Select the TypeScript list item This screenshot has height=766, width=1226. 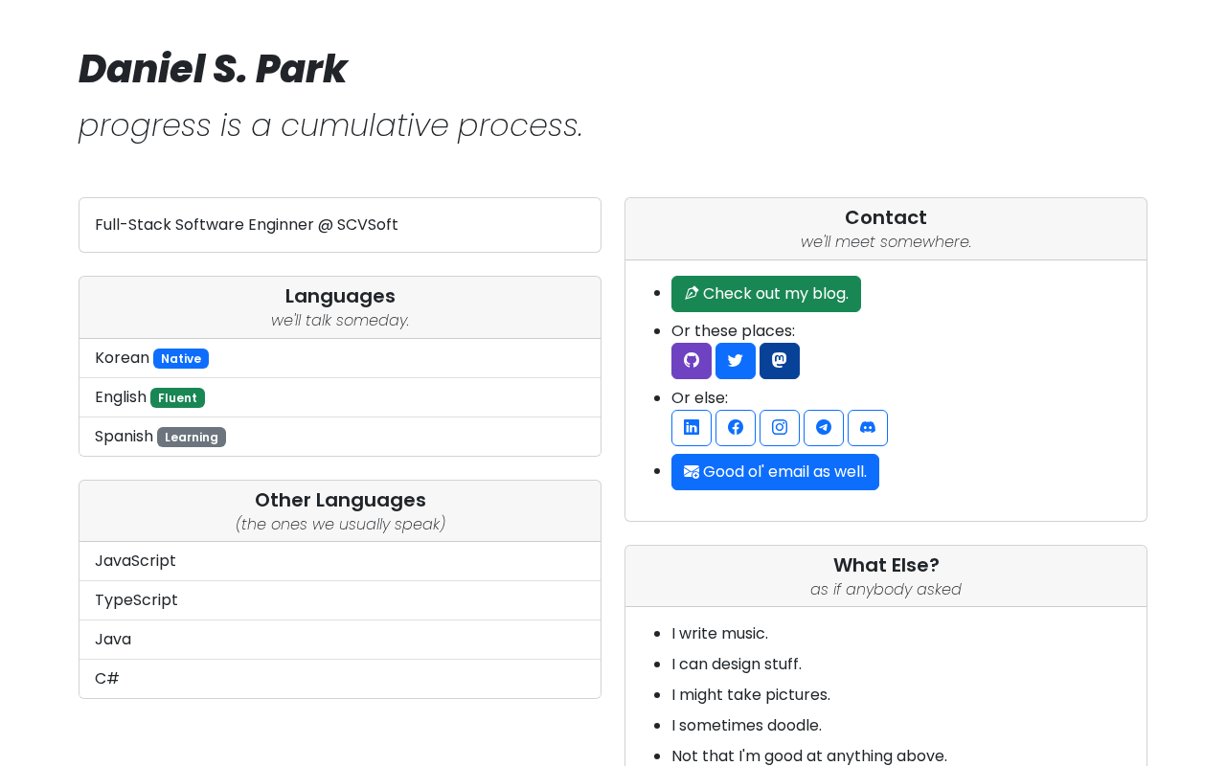coord(340,600)
